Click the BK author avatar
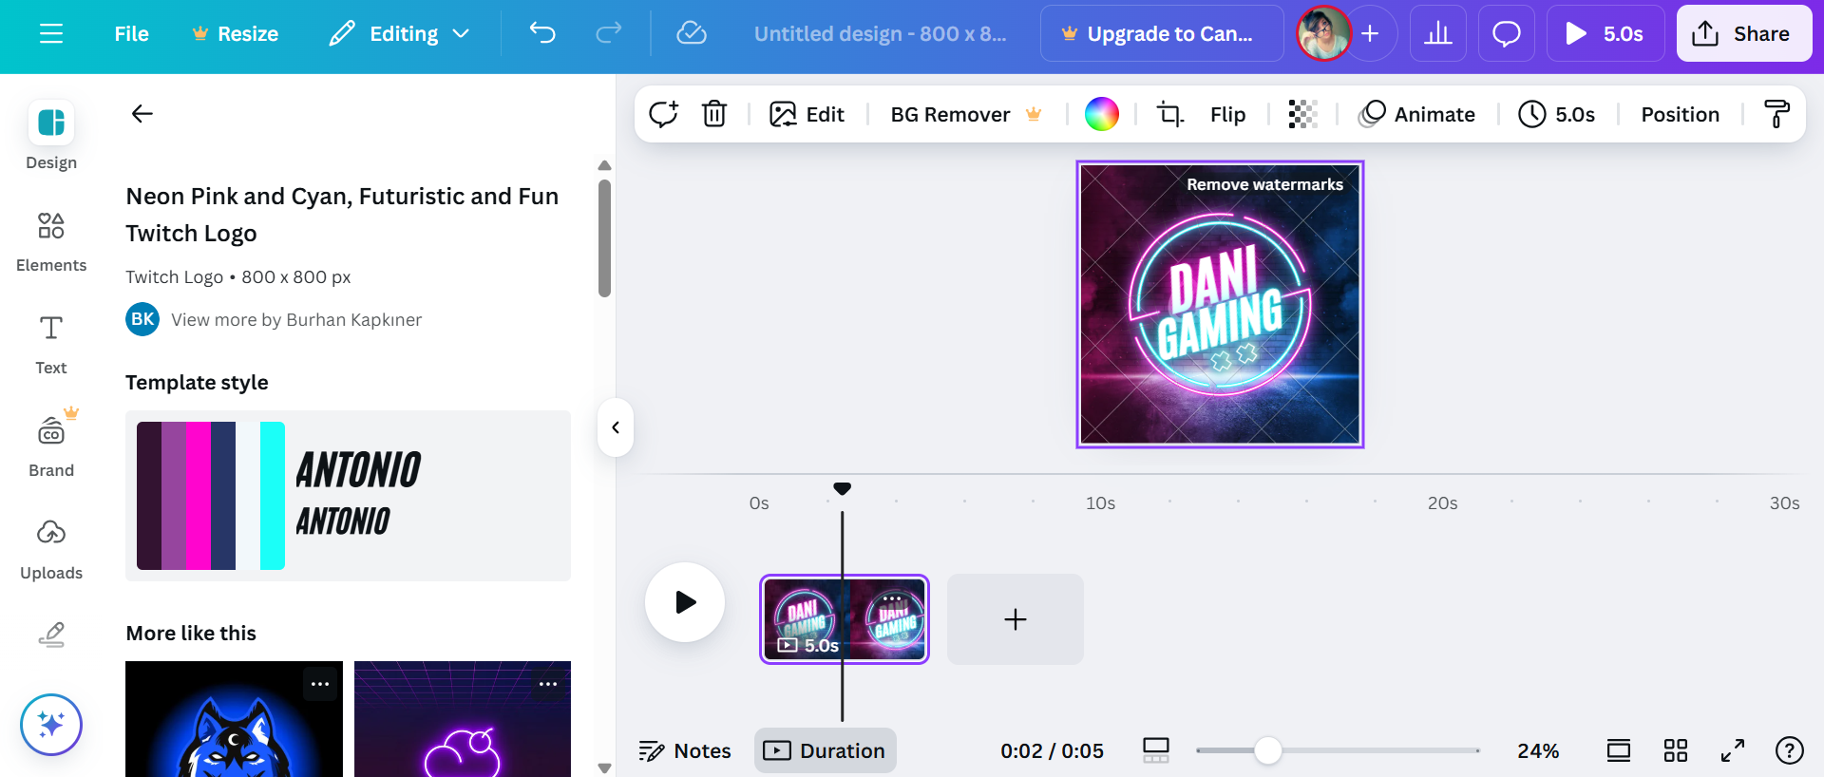This screenshot has height=777, width=1824. 142,319
